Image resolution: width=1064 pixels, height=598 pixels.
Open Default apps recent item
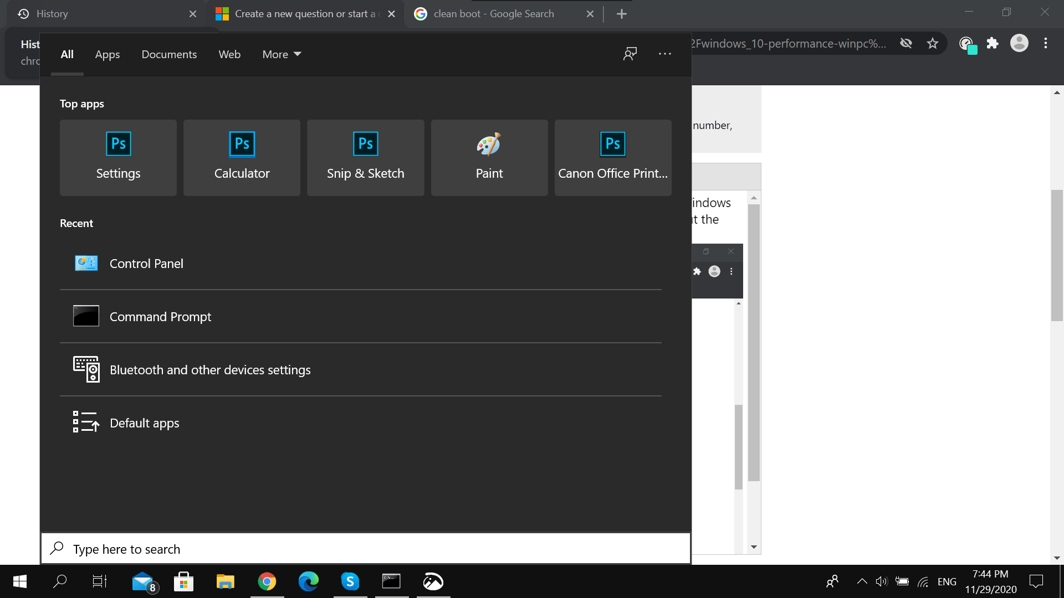click(x=361, y=423)
